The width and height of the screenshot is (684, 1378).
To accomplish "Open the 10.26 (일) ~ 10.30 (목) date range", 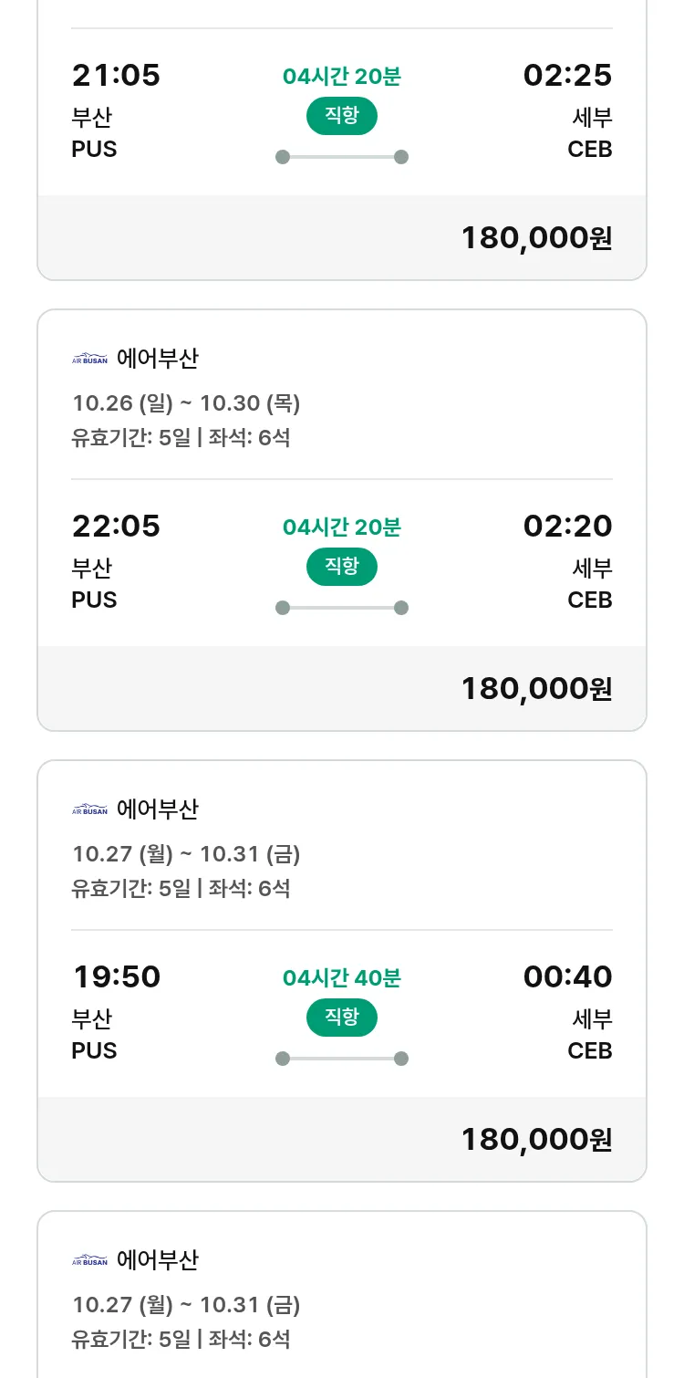I will click(186, 403).
